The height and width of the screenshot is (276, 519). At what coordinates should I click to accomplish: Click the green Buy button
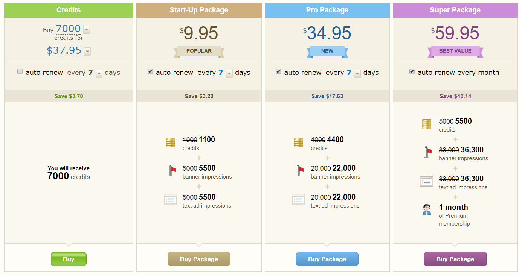[69, 259]
